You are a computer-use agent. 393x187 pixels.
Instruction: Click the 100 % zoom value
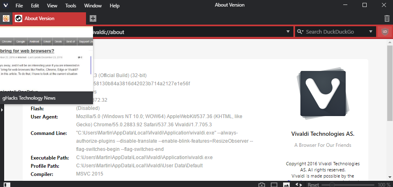(x=384, y=185)
